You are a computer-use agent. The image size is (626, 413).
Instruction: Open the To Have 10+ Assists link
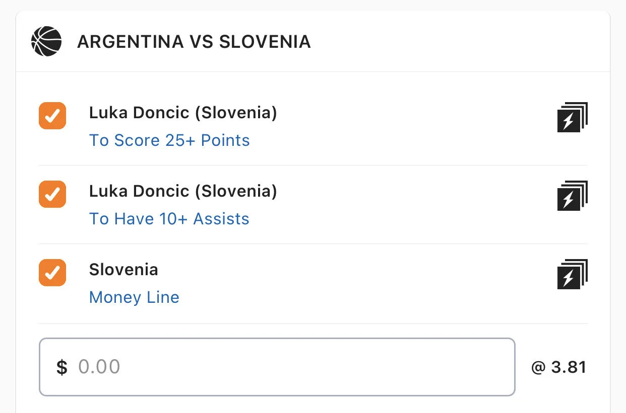tap(169, 219)
